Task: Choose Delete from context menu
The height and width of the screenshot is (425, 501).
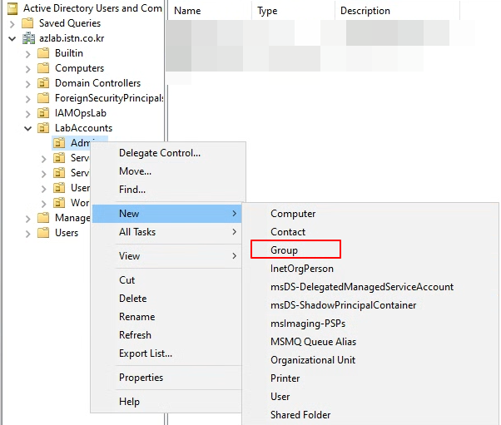Action: (166, 299)
